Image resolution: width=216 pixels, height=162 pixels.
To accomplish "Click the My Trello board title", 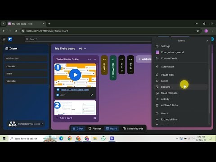I will point(65,49).
